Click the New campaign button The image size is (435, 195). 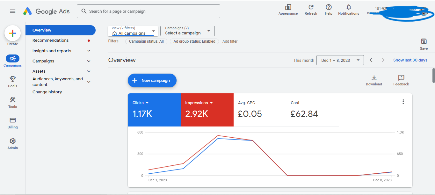click(152, 81)
